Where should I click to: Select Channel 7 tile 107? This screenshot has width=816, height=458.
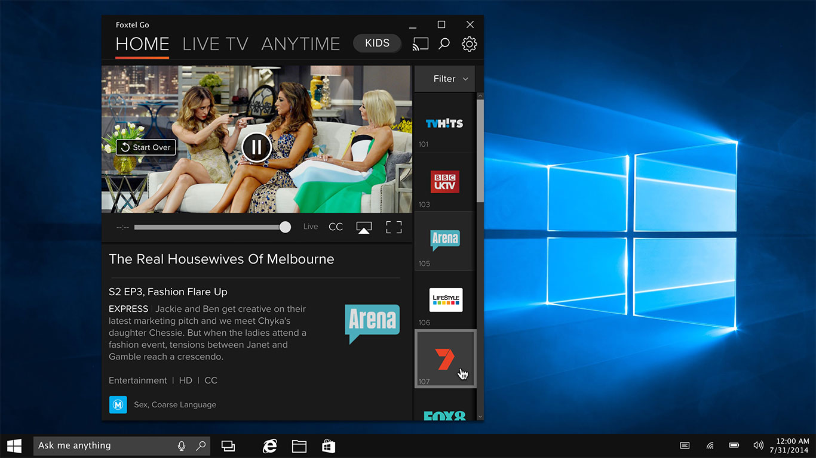[446, 358]
